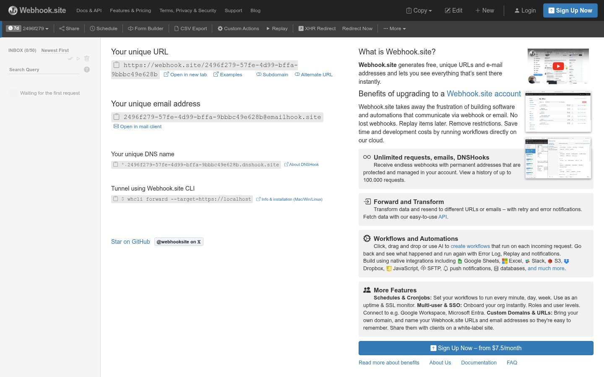Click Redirect Now

click(x=357, y=28)
